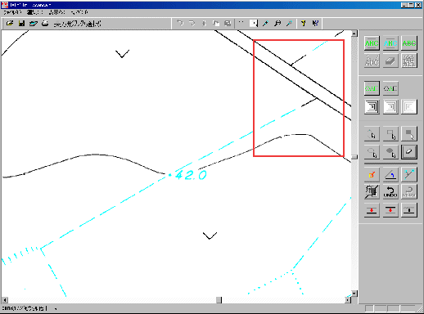
Task: Click the vertical scrollbar down arrow
Action: pos(354,294)
